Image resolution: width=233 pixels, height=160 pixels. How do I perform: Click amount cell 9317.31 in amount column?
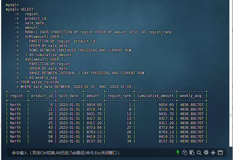pyautogui.click(x=94, y=118)
